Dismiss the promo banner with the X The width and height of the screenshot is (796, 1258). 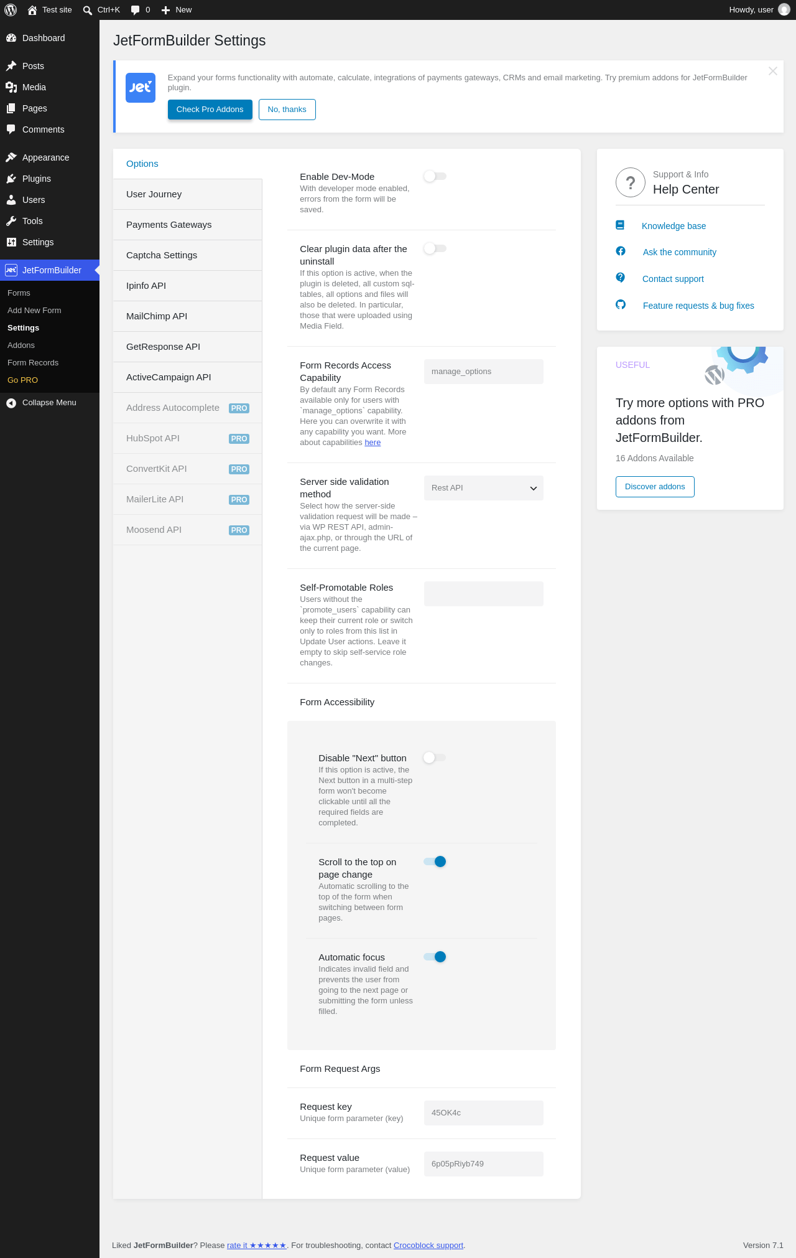click(773, 71)
